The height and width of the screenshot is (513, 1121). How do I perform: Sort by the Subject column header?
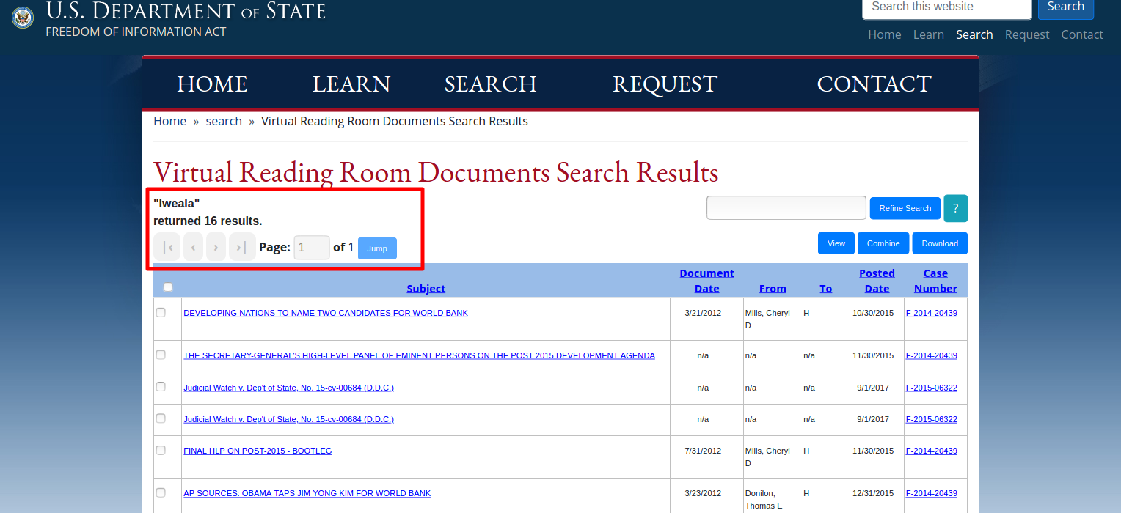pos(426,289)
